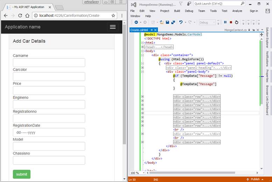Pause debugging with the Break All icon
The width and height of the screenshot is (272, 182).
tap(225, 22)
